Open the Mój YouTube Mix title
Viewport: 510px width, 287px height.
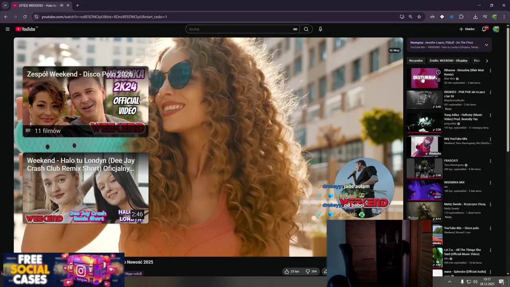click(x=456, y=139)
